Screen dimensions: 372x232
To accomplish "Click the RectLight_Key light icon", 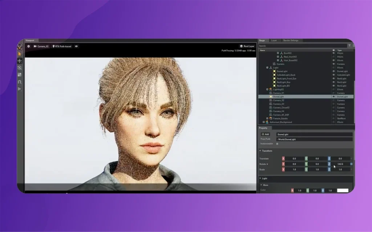I will [274, 82].
